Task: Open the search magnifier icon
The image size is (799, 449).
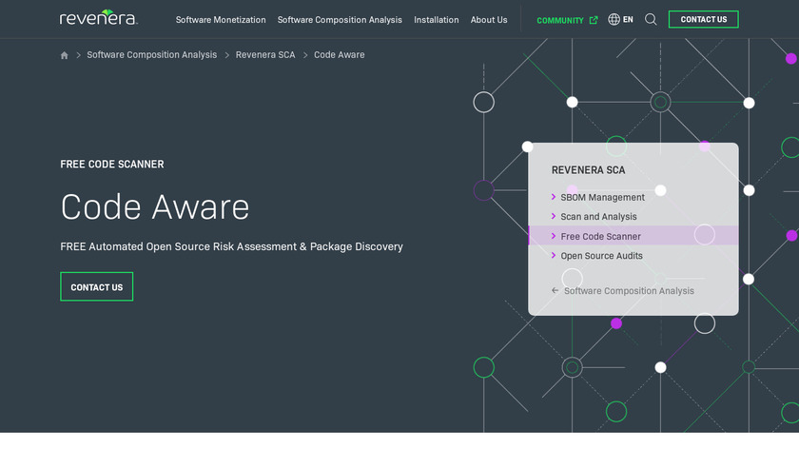Action: pos(651,19)
